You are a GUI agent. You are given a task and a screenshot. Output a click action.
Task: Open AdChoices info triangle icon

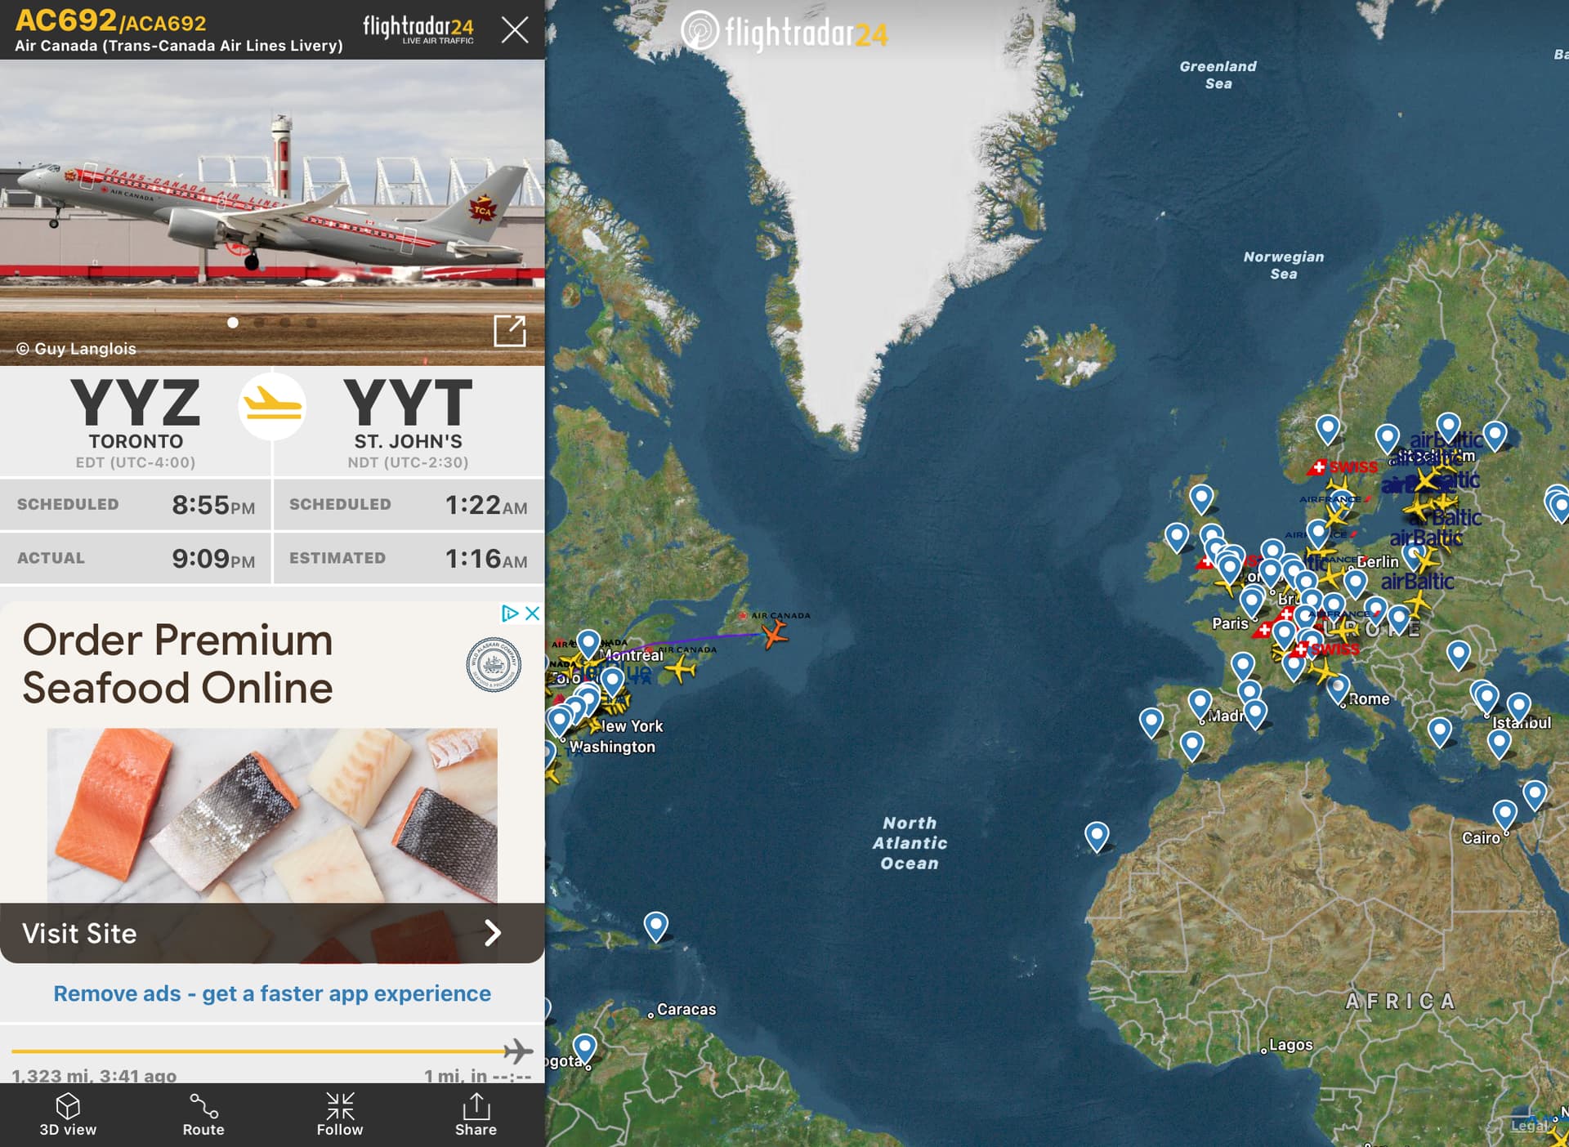coord(510,613)
